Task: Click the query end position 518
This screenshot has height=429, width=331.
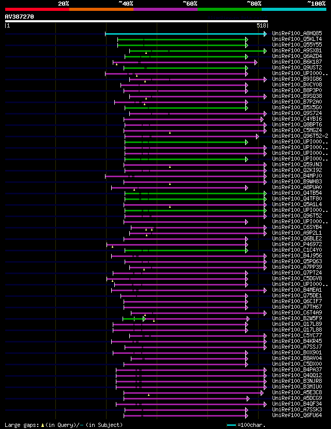Action: (x=261, y=25)
